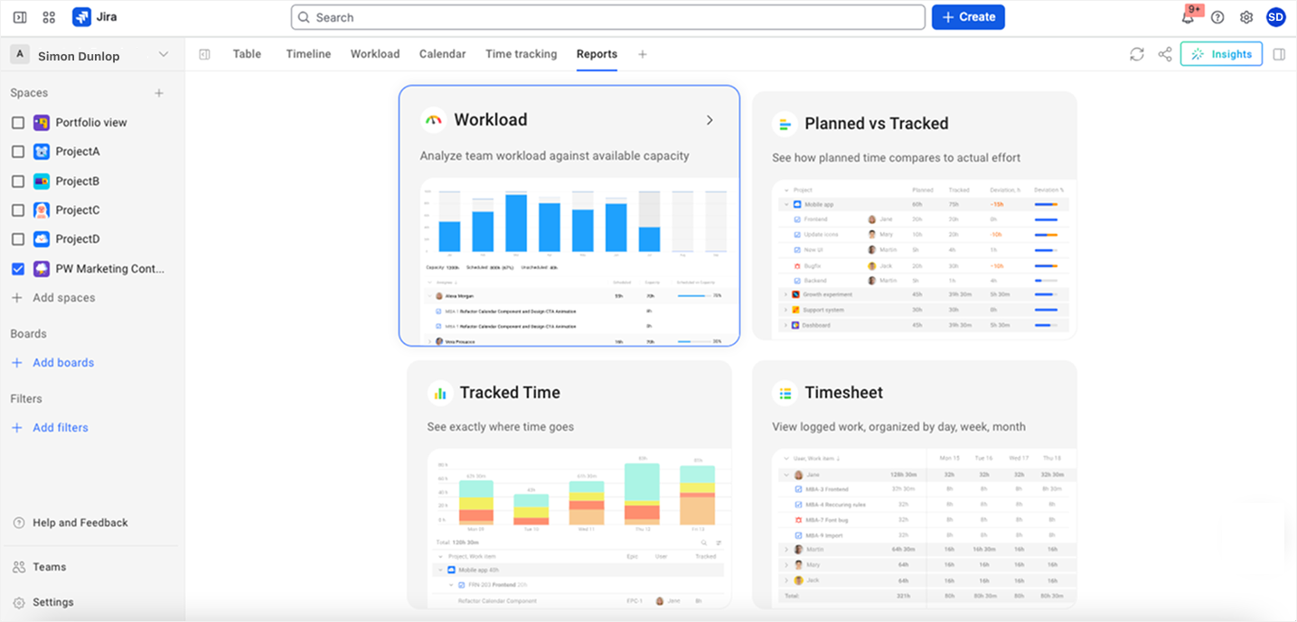Screen dimensions: 1297x622
Task: Click Add spaces in the sidebar
Action: pyautogui.click(x=52, y=298)
